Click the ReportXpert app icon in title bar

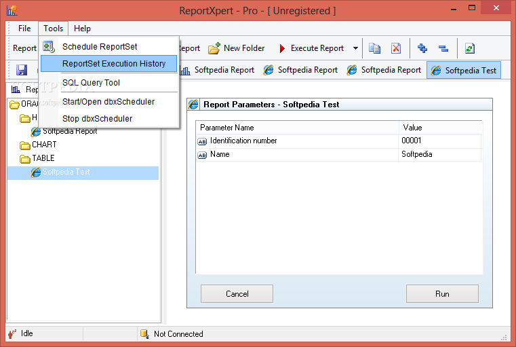tap(12, 10)
